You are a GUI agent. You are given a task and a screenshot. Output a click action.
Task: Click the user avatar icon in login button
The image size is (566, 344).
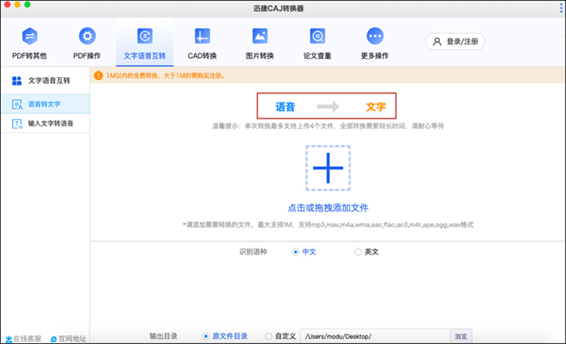tap(437, 41)
